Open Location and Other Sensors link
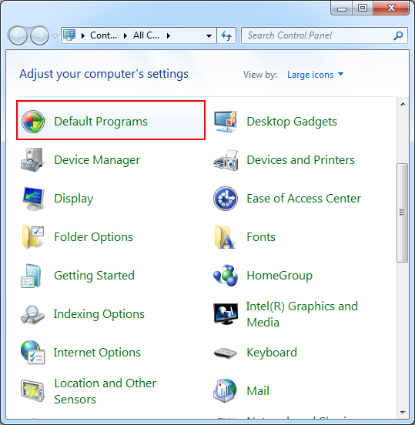 click(105, 391)
